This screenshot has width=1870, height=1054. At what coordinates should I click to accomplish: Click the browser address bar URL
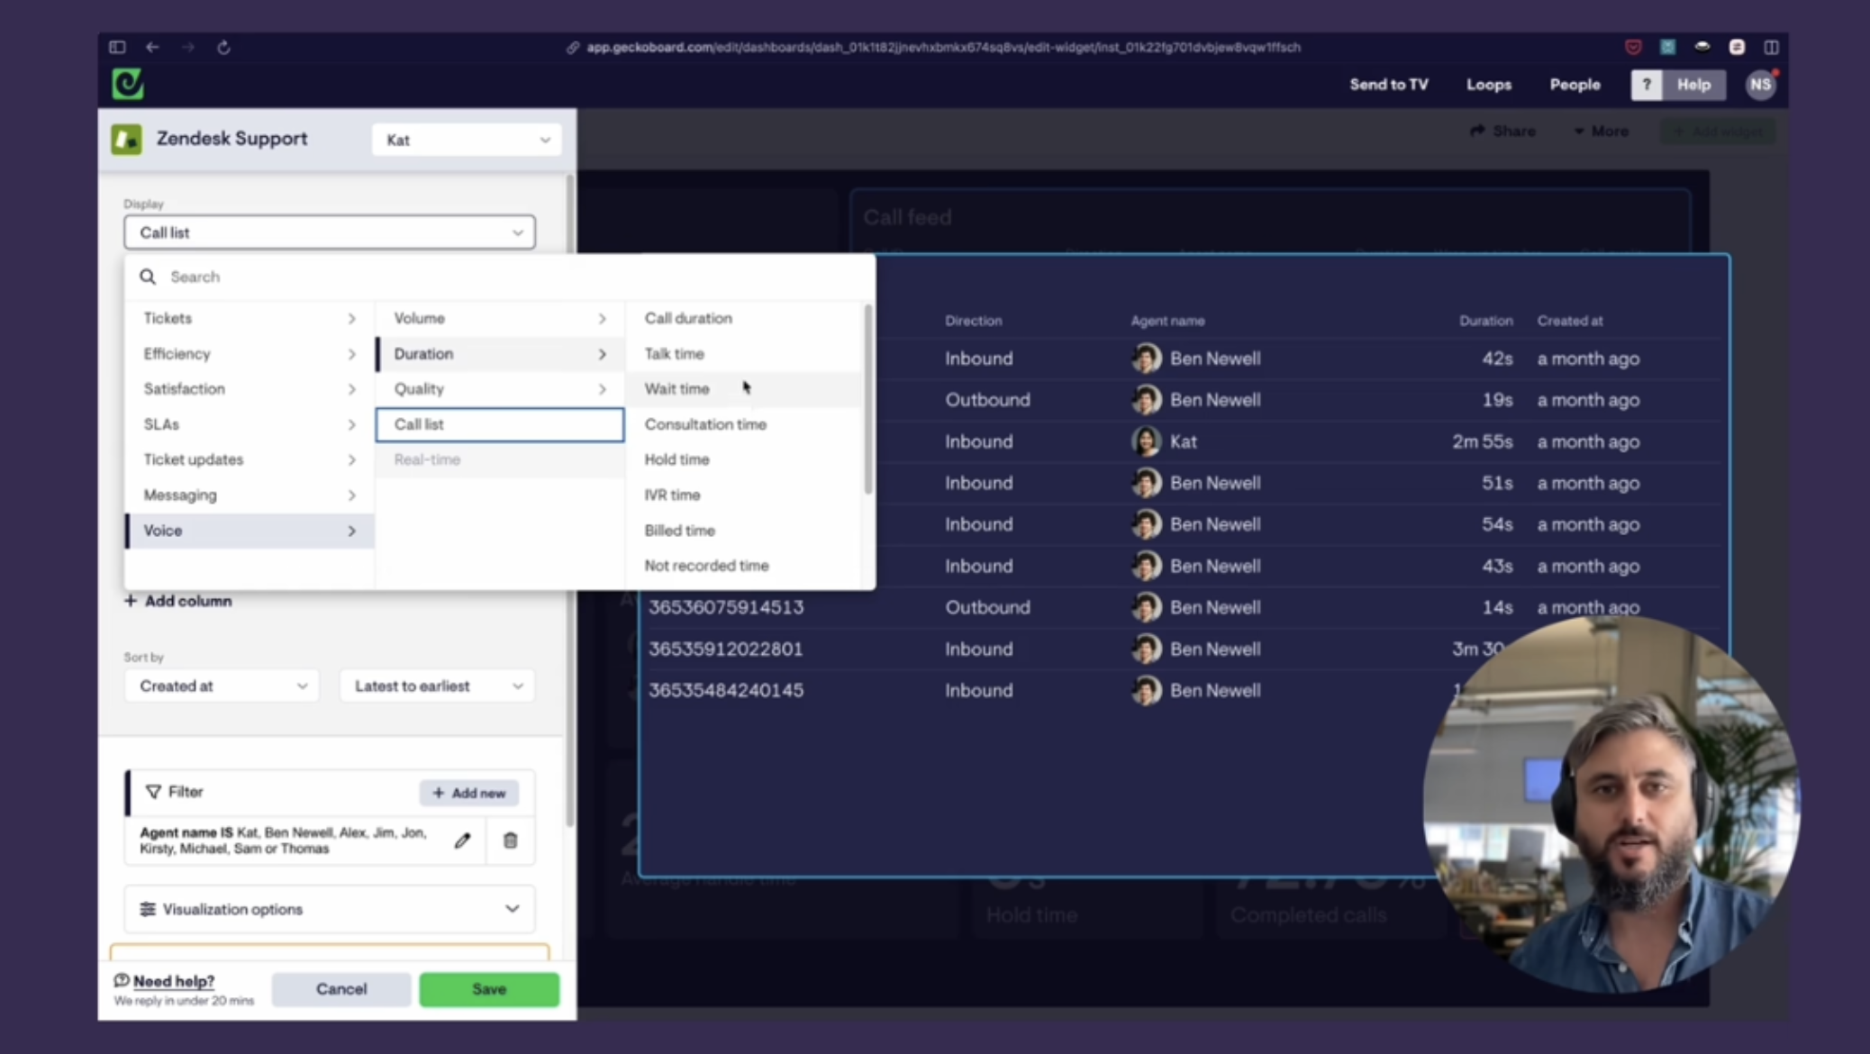pyautogui.click(x=943, y=47)
